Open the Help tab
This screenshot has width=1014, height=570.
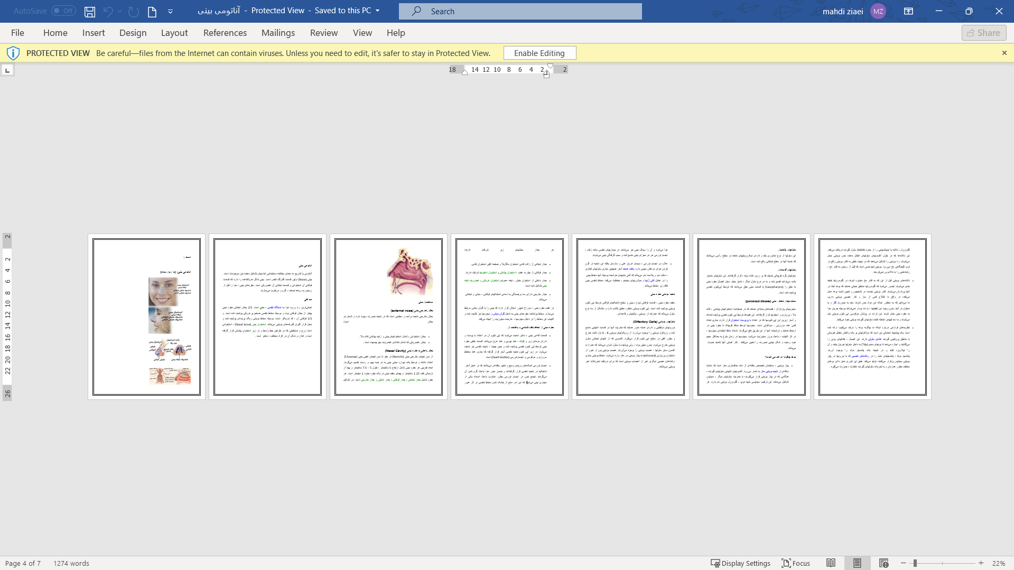coord(396,33)
